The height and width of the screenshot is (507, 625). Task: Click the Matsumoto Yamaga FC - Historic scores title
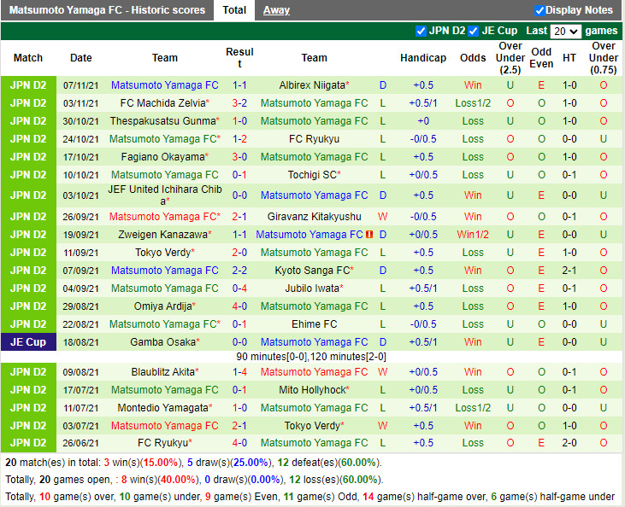[107, 10]
